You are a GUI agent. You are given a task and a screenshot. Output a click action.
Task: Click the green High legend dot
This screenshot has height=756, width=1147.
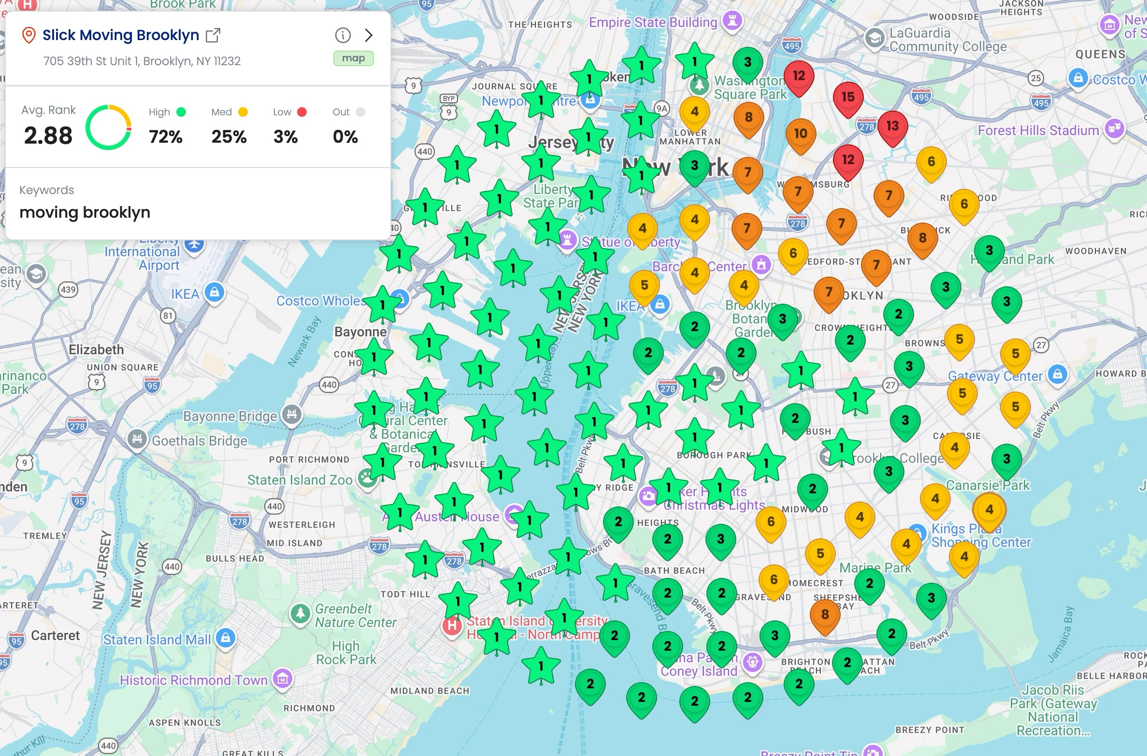(x=181, y=112)
